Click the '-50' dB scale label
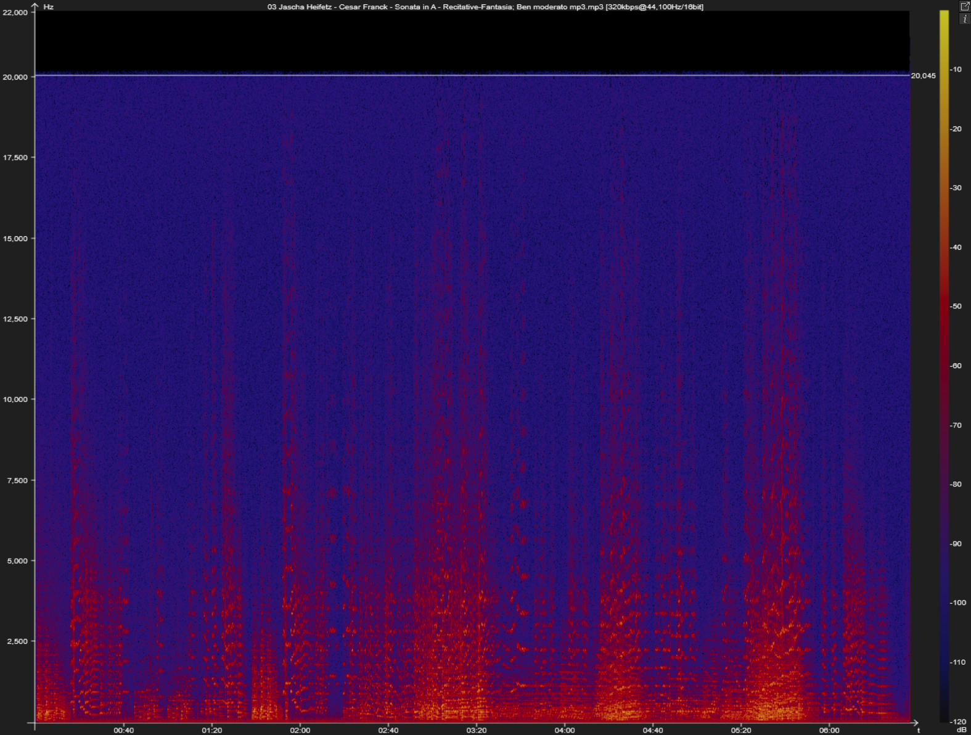The height and width of the screenshot is (735, 971). click(956, 306)
